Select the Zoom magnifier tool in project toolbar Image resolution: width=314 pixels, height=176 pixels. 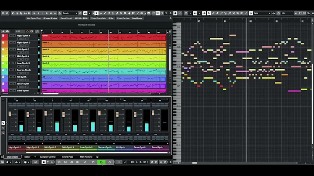tap(125, 13)
